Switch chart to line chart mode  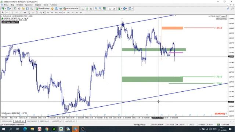(91, 9)
